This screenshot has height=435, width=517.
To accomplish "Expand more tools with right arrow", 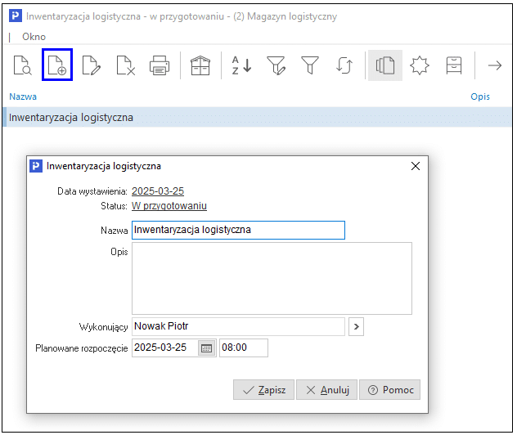I will pos(494,65).
